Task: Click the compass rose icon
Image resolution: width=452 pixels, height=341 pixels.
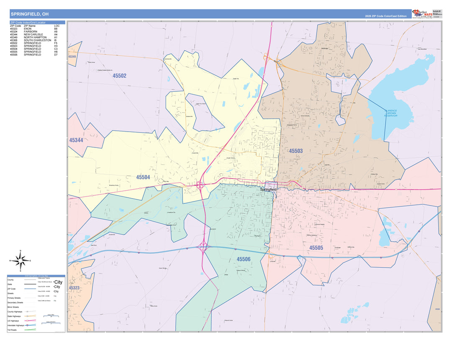Action: [x=20, y=261]
